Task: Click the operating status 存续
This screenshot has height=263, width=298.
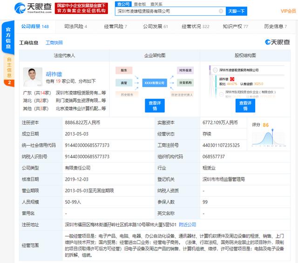Action: coord(207,134)
